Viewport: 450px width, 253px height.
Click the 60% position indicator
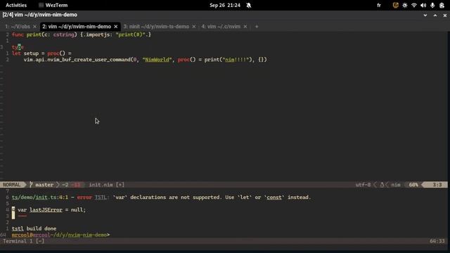point(413,185)
